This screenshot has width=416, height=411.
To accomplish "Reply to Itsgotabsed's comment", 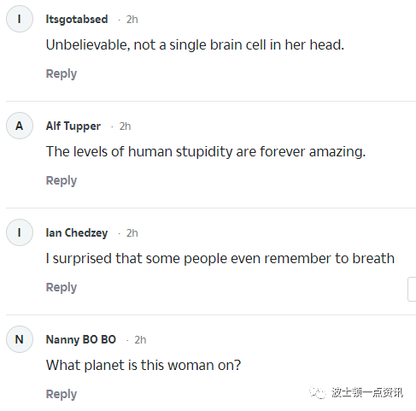I will click(x=62, y=73).
